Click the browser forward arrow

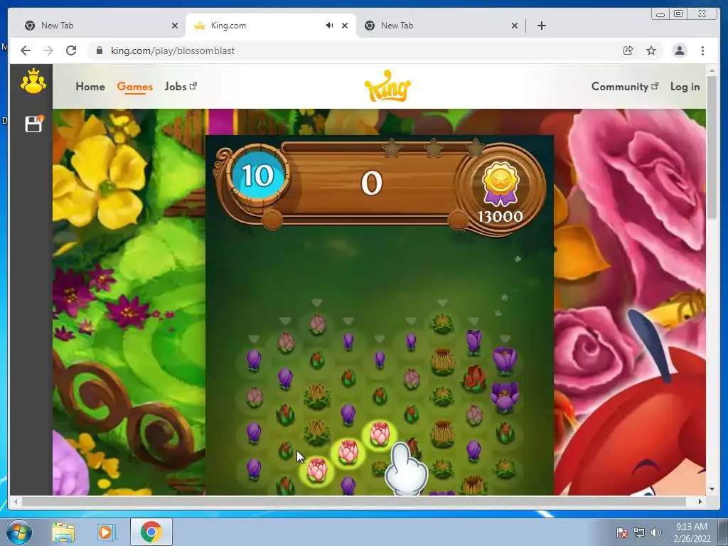[48, 50]
